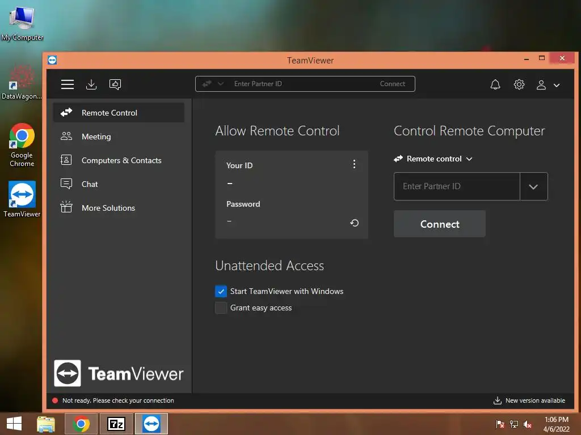Click the Your ID label
Image resolution: width=581 pixels, height=435 pixels.
coord(239,165)
